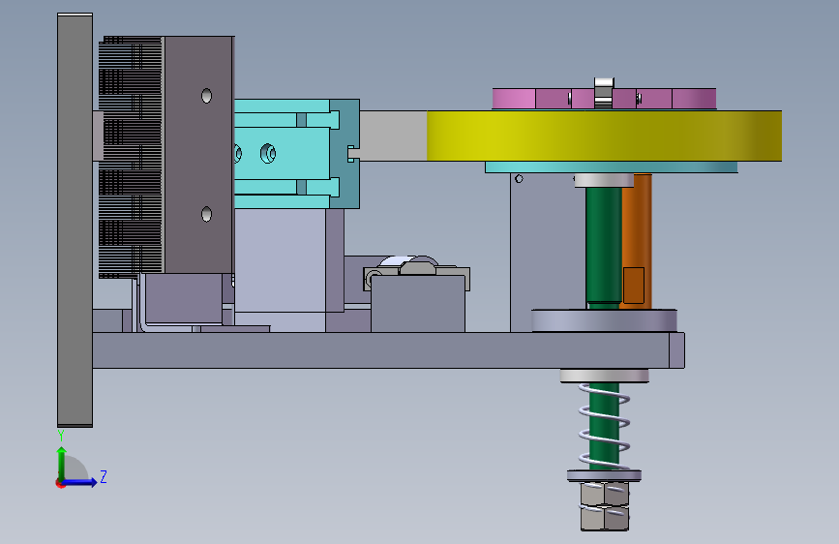Screen dimensions: 839x544
Task: Pick the cyan pneumatic cylinder body
Action: [x=282, y=154]
